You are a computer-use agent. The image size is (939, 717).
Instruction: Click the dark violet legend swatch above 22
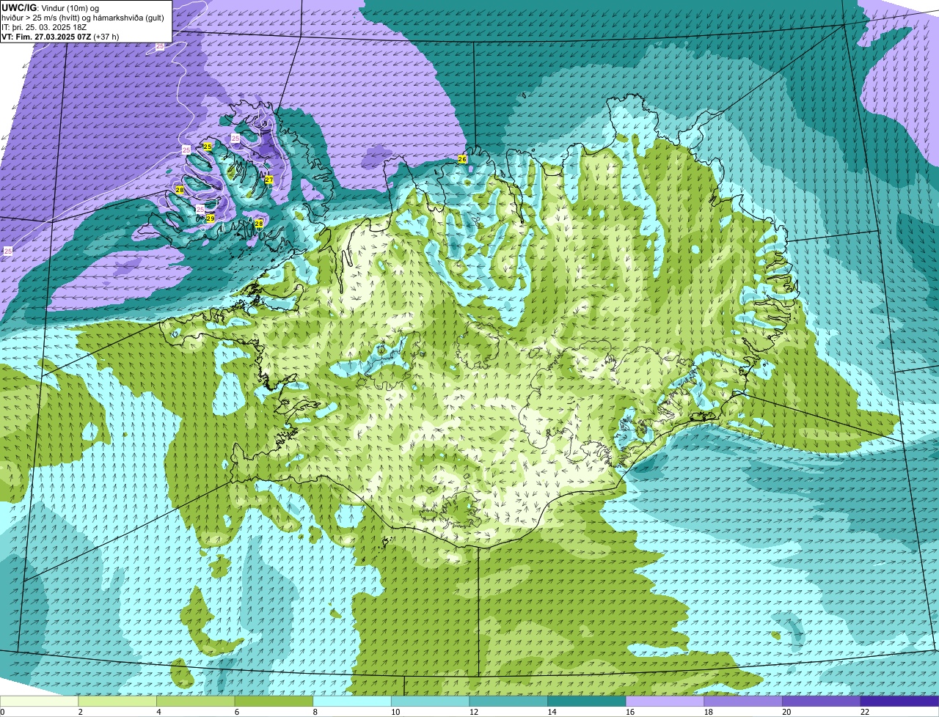pyautogui.click(x=899, y=701)
